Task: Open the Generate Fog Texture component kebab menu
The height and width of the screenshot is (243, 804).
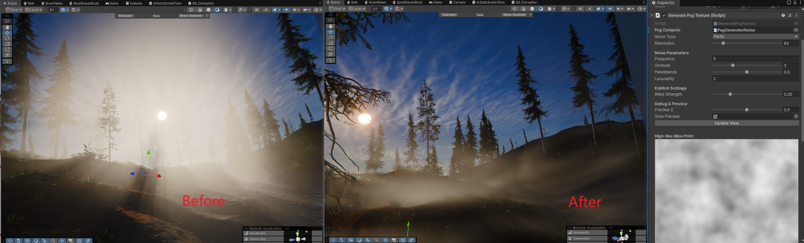Action: (x=796, y=15)
